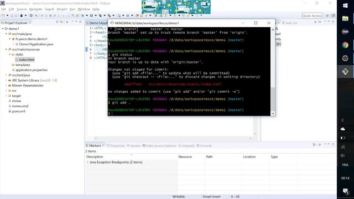Viewport: 354px width, 199px height.
Task: Select the src folder in the tree
Action: point(14,91)
